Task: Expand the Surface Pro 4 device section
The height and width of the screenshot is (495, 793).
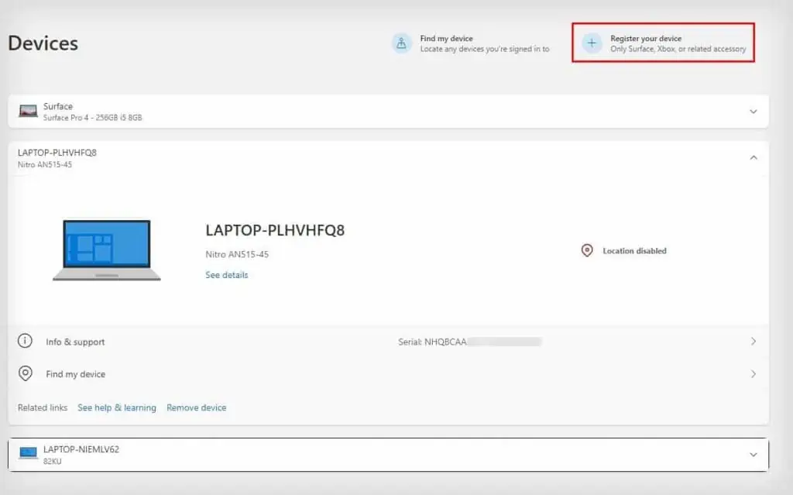Action: [753, 111]
